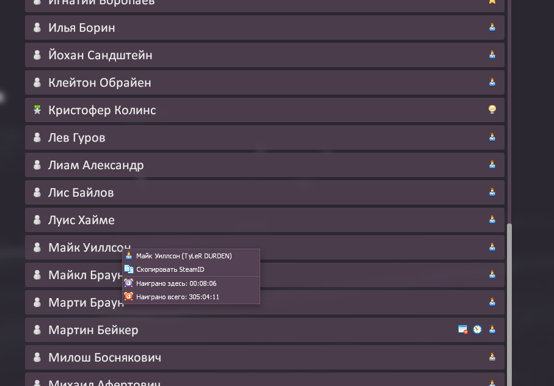
Task: Click the user badge icon on Илья Борин row
Action: tap(492, 27)
